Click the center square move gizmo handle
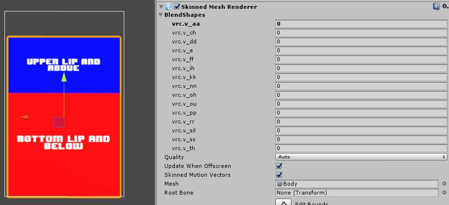The width and height of the screenshot is (449, 205). (59, 122)
